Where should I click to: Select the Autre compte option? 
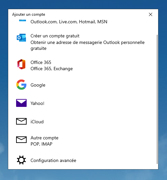(44, 138)
